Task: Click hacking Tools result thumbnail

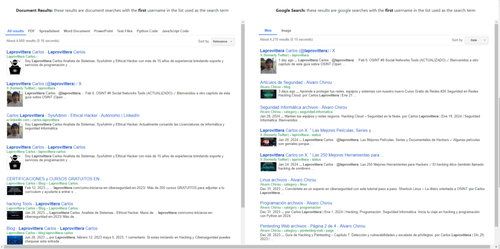Action: click(15, 215)
